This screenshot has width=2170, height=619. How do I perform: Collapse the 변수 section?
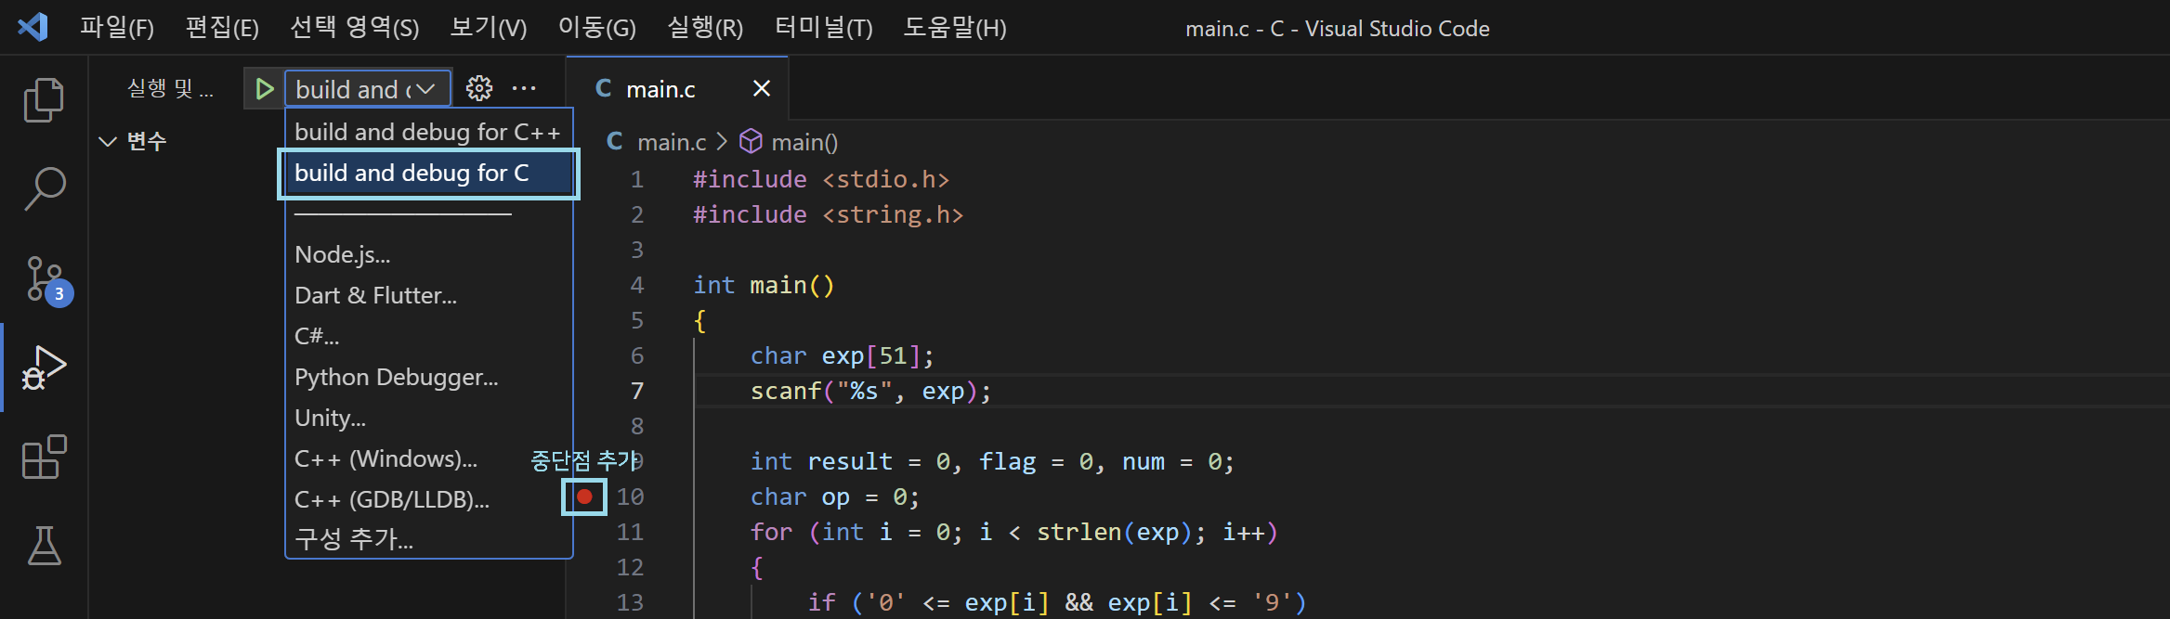point(108,141)
